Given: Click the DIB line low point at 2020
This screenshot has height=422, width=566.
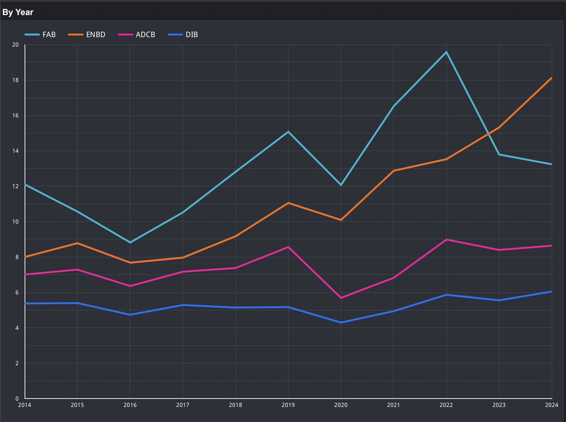Looking at the screenshot, I should [341, 322].
